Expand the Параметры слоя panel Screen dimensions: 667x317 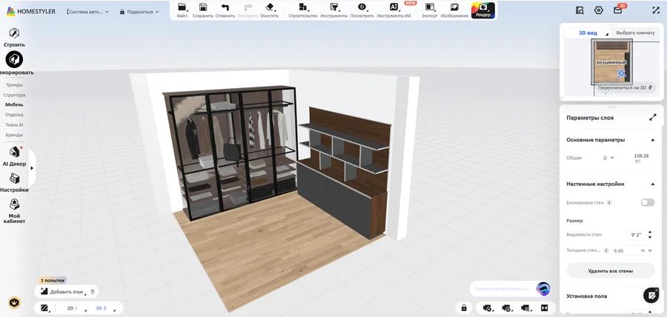point(652,118)
